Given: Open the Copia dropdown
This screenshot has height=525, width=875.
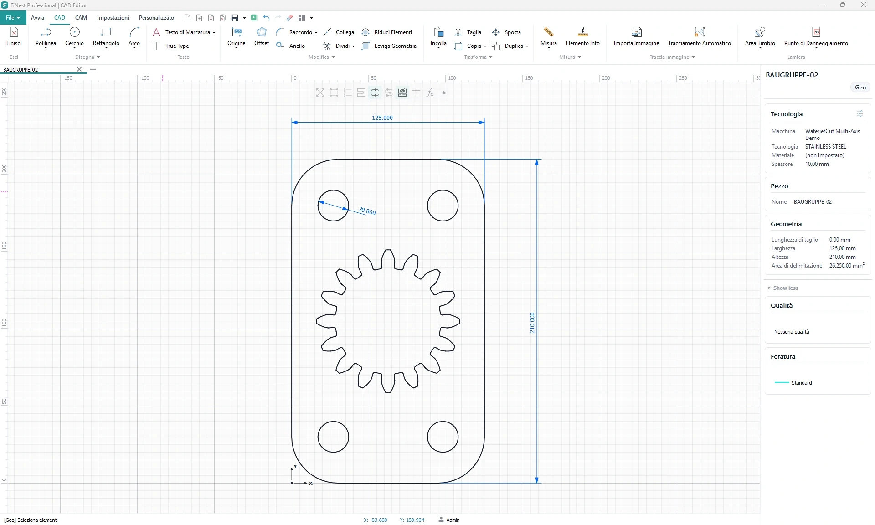Looking at the screenshot, I should (485, 46).
